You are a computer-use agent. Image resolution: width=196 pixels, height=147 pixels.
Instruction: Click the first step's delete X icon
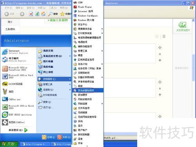(160, 54)
